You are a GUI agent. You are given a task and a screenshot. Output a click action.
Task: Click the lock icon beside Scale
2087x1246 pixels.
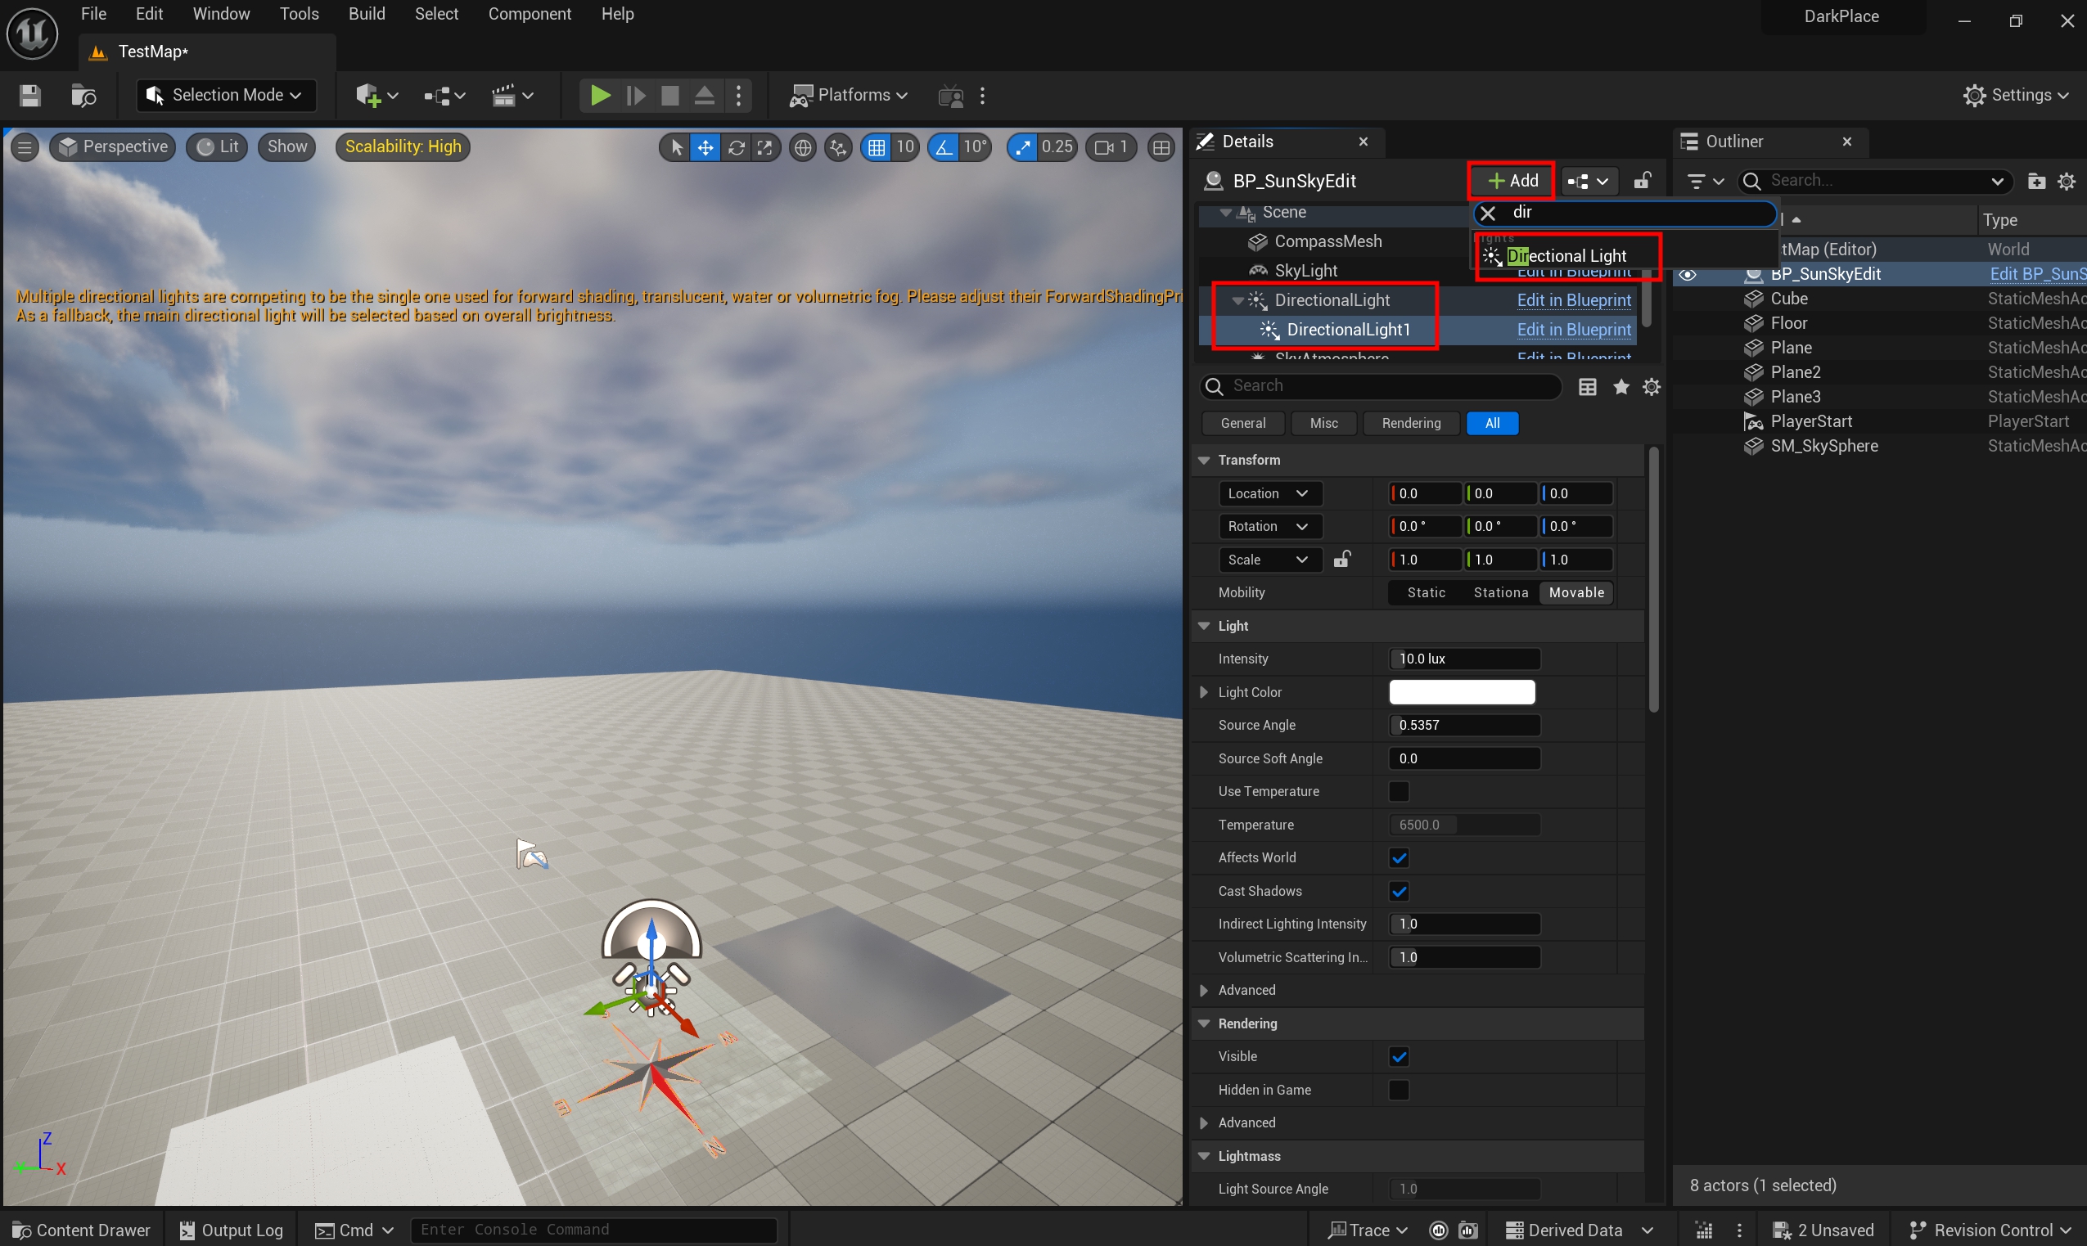[x=1341, y=560]
